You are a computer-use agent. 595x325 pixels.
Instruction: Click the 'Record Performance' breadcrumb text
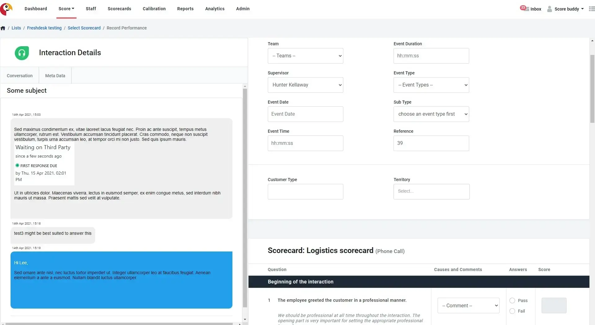[127, 28]
